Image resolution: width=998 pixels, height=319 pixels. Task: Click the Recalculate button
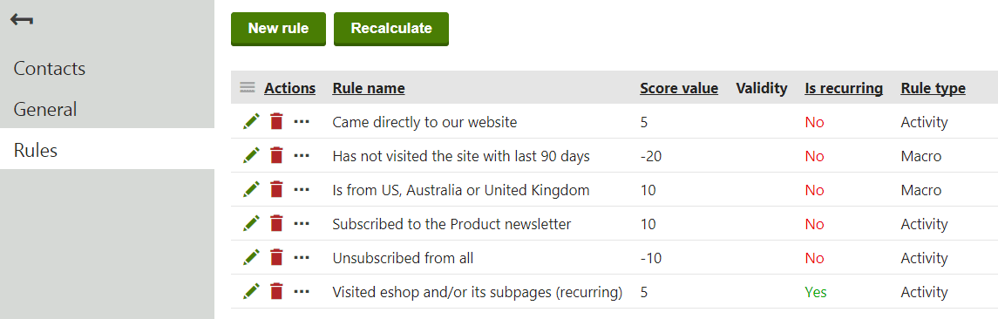click(391, 29)
